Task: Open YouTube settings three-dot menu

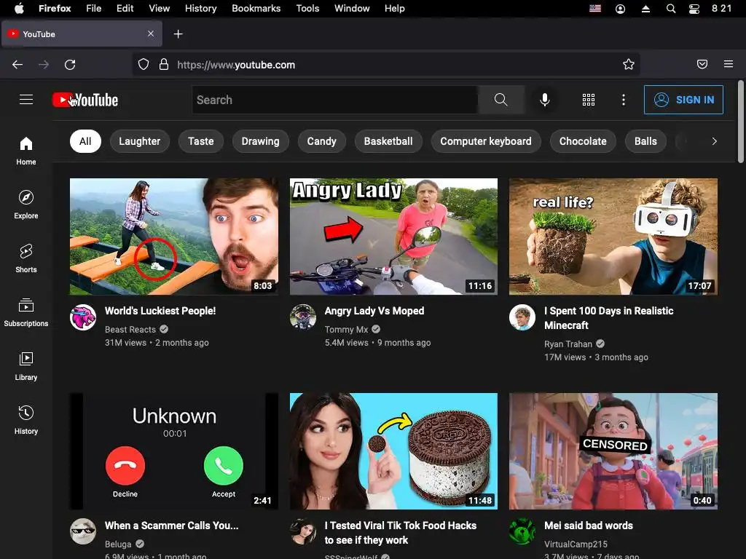Action: point(624,100)
